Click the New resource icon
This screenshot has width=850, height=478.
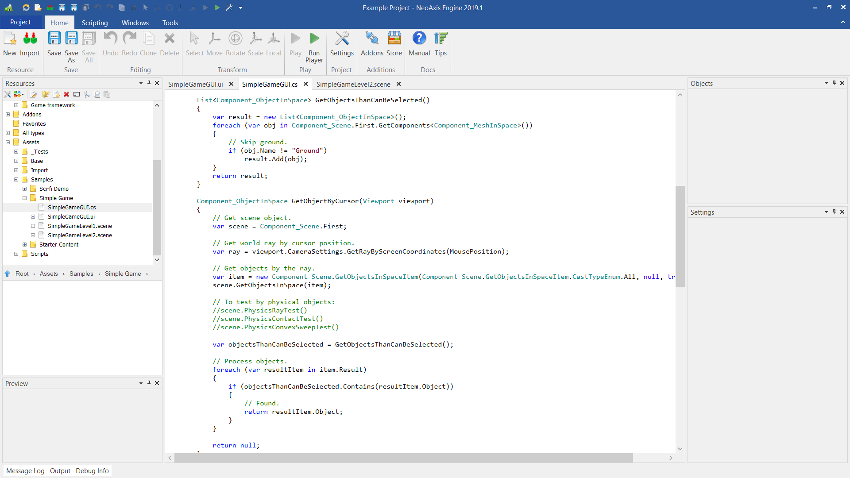point(10,39)
